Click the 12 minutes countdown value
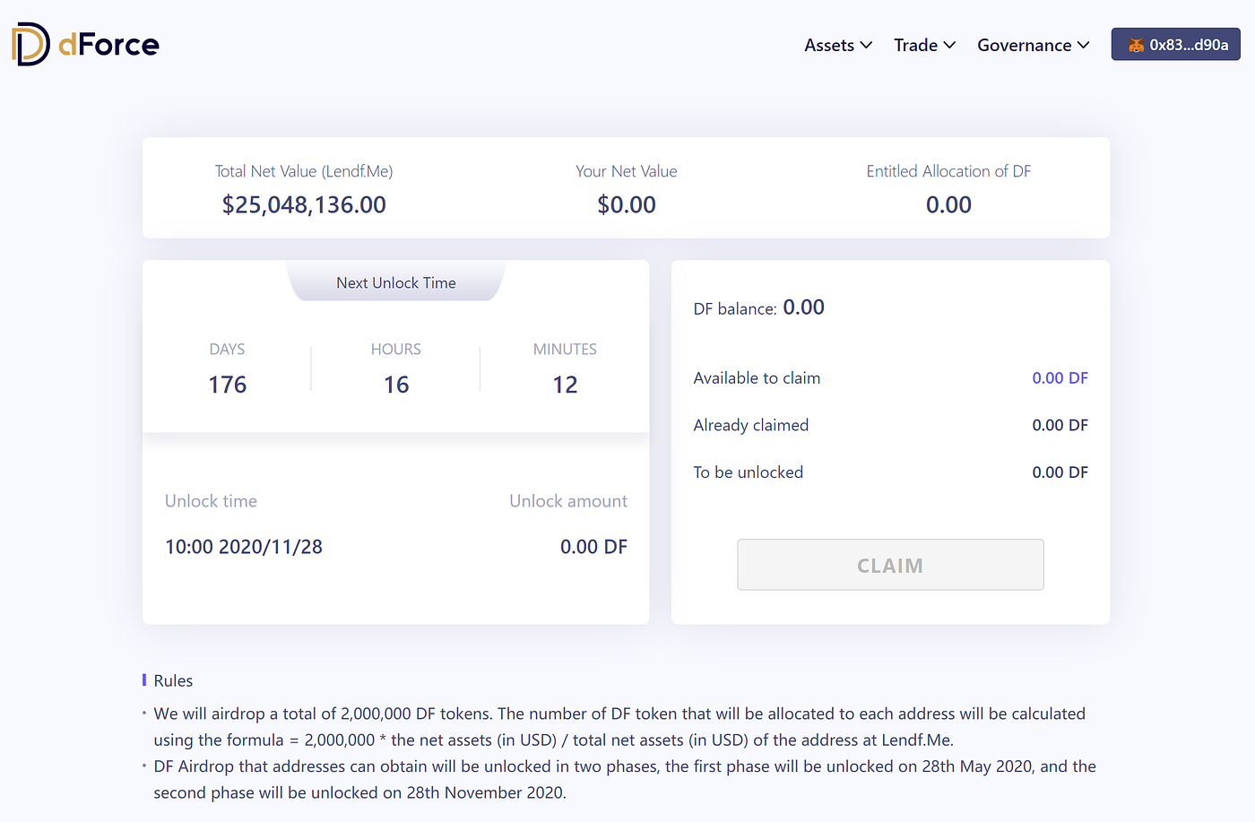Screen dimensions: 1255x822 (565, 385)
